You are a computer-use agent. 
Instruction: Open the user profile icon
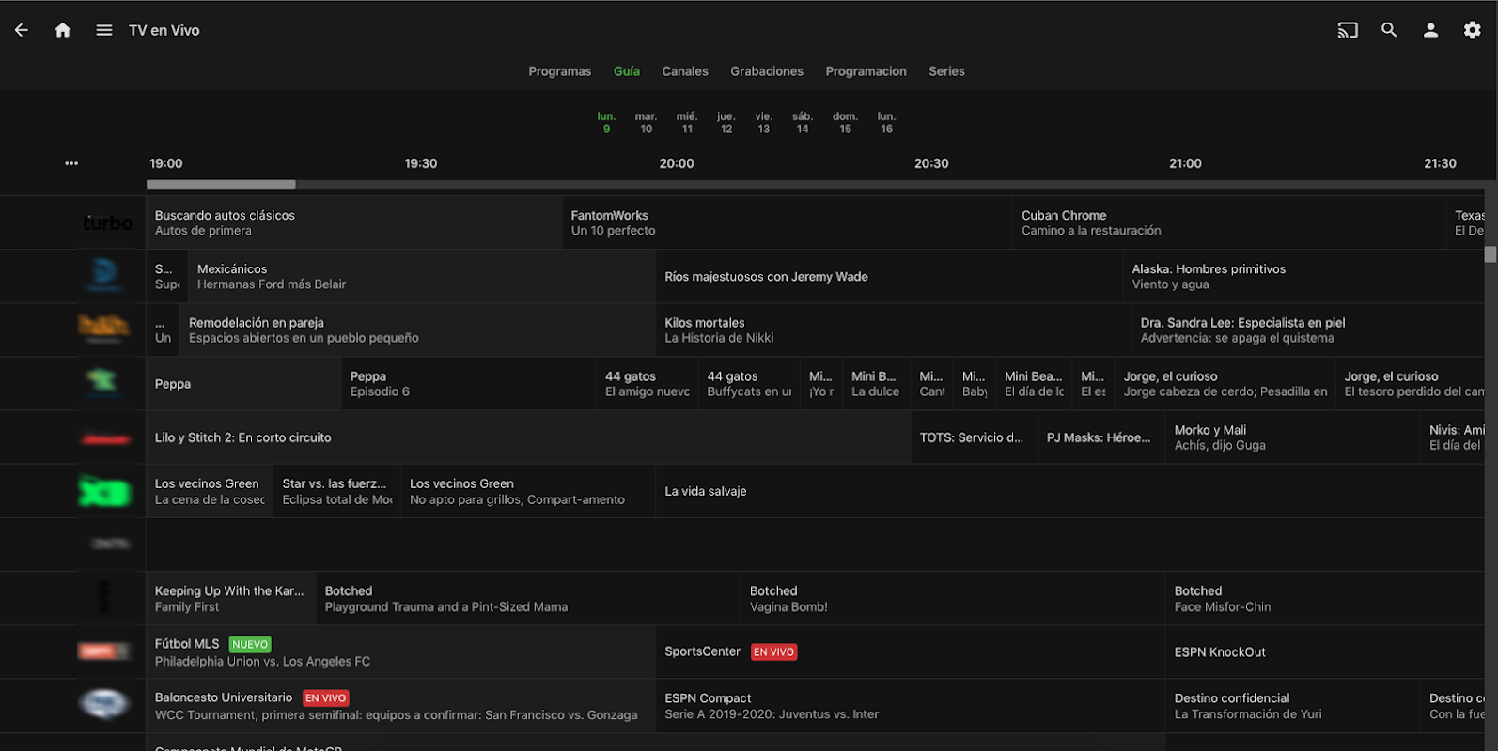click(x=1430, y=30)
